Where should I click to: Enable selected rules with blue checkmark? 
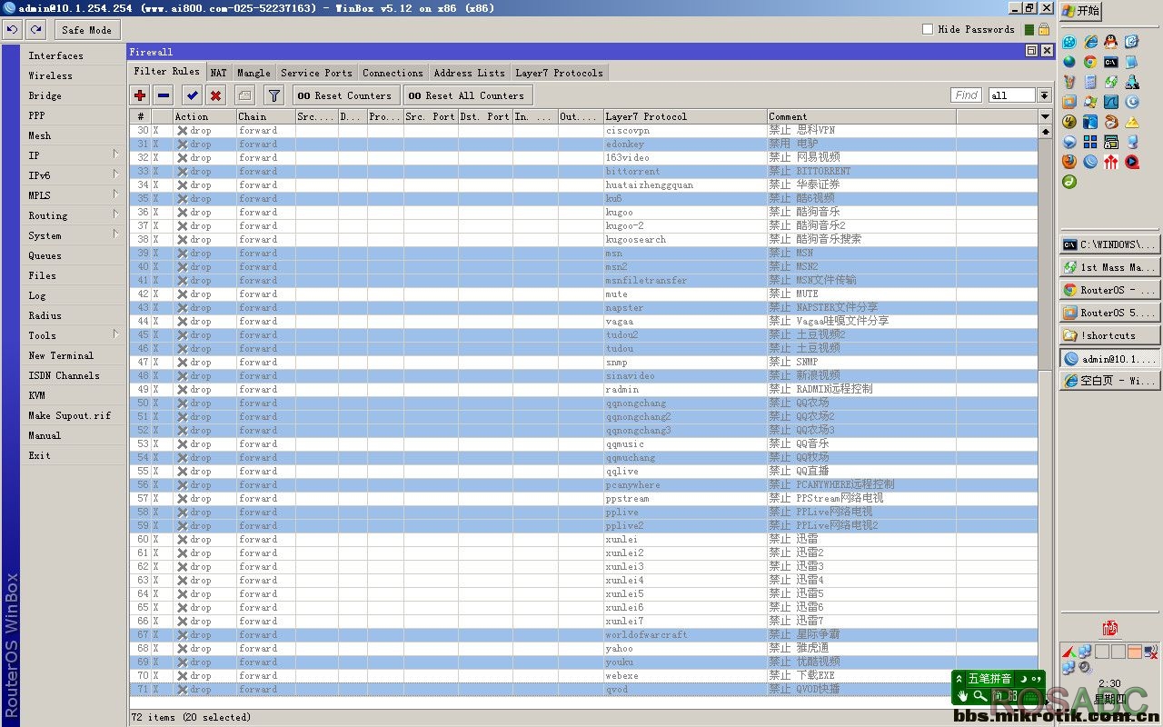coord(192,95)
